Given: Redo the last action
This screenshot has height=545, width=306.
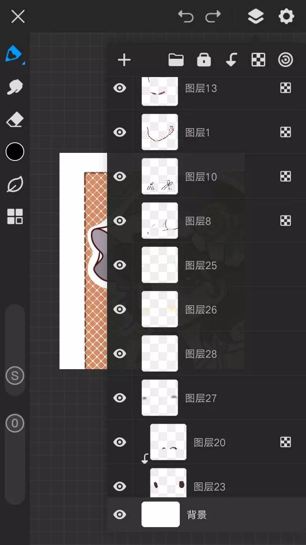Looking at the screenshot, I should [213, 17].
